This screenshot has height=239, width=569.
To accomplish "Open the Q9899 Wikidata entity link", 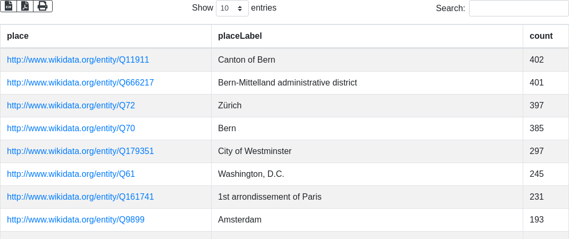I will (x=76, y=220).
